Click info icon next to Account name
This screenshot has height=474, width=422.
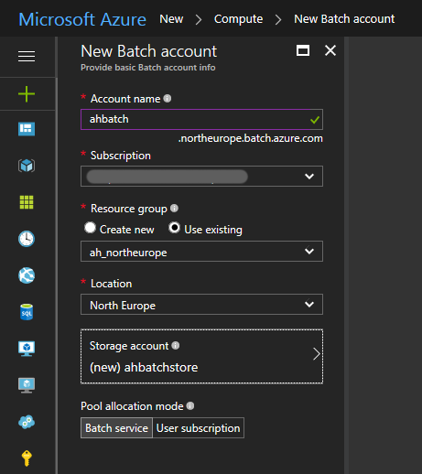coord(168,98)
